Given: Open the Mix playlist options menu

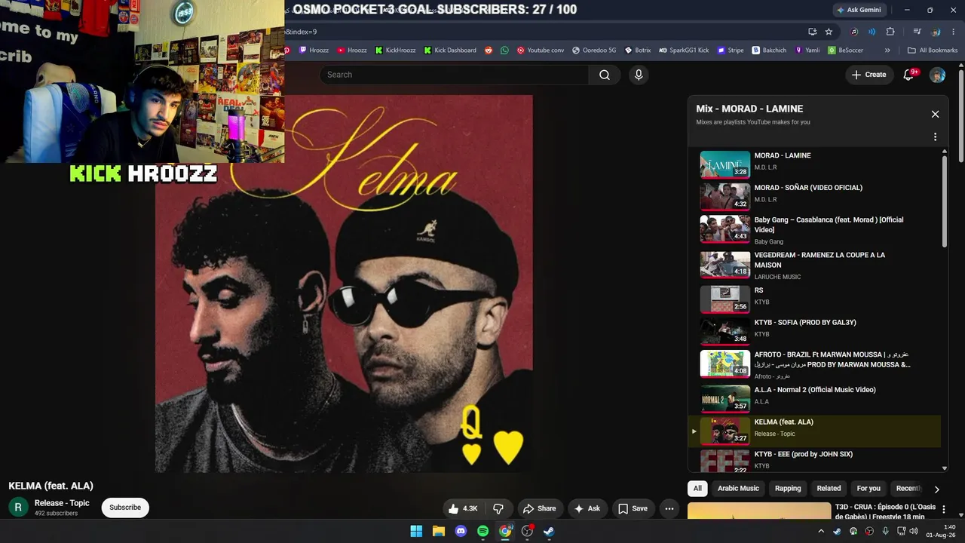Looking at the screenshot, I should (x=935, y=137).
